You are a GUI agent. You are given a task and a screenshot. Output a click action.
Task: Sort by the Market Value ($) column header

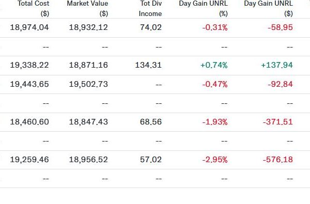[x=87, y=8]
